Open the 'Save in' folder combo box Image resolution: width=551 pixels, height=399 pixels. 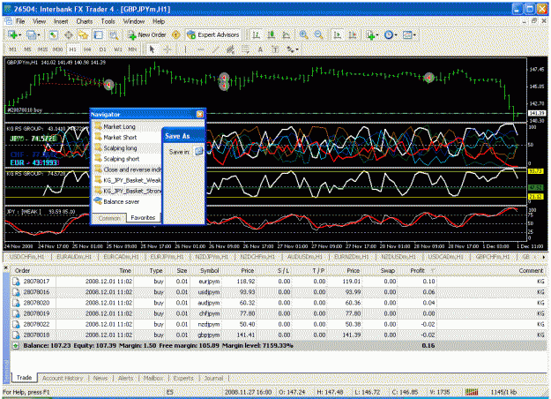click(x=199, y=152)
